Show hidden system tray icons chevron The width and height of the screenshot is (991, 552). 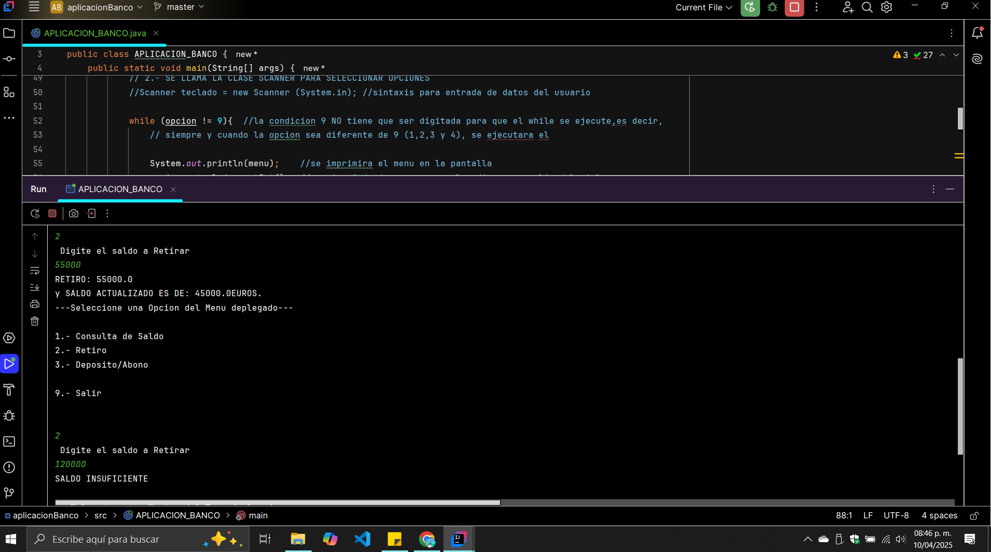pyautogui.click(x=807, y=539)
